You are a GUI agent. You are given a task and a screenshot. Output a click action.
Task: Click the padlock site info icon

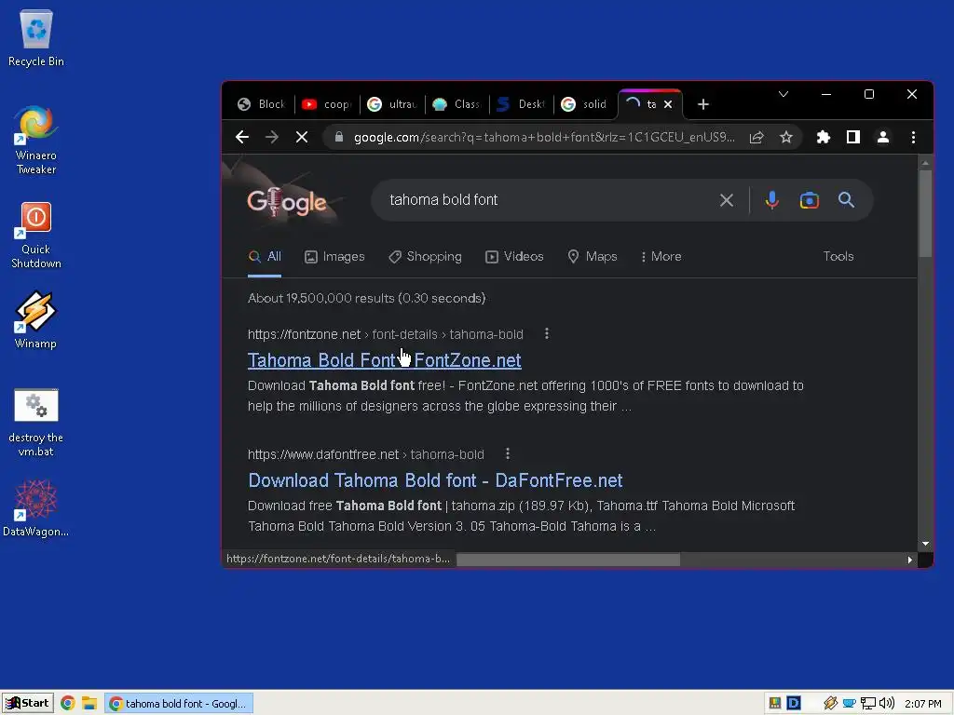click(x=339, y=138)
